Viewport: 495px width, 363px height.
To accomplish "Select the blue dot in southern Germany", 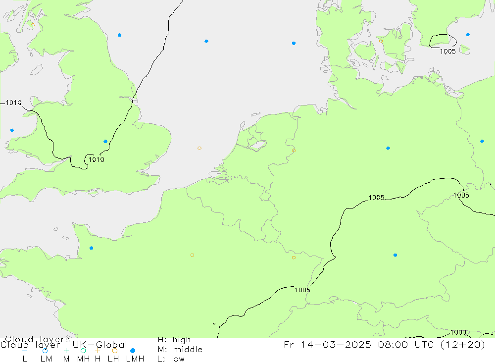I will point(395,255).
